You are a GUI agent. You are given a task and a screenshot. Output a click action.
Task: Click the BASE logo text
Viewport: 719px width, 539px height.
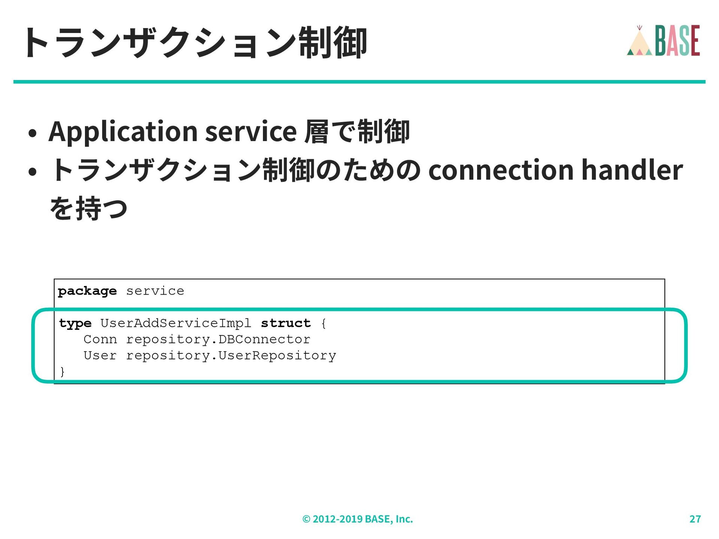point(677,41)
